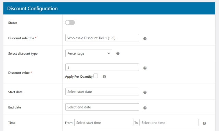Screen dimensions: 219x131
Task: Click the Discount Configuration header text
Action: click(33, 9)
